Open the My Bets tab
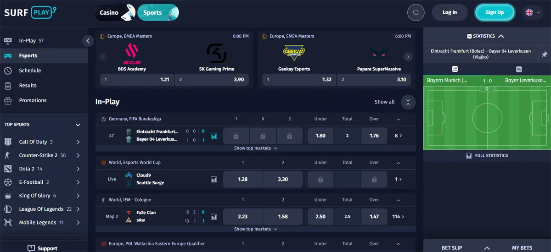Screen dimensions: 551x252 pos(522,248)
